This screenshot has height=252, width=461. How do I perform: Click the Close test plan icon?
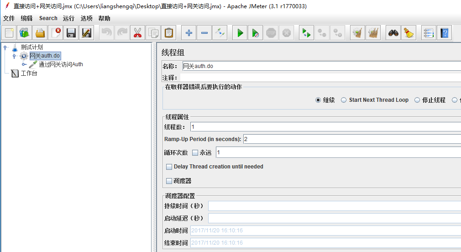point(56,32)
